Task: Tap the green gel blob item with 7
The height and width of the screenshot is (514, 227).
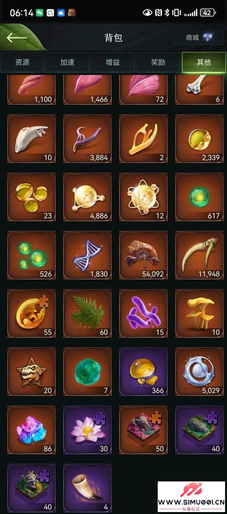Action: point(88,372)
